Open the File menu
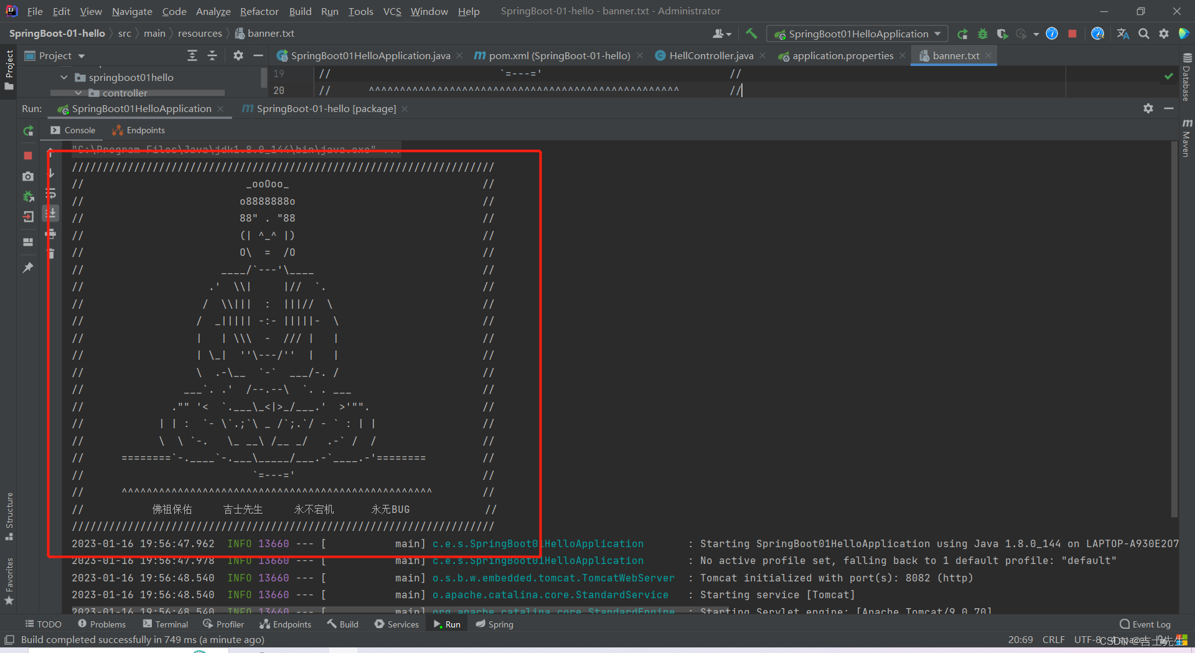The image size is (1195, 653). [x=35, y=11]
